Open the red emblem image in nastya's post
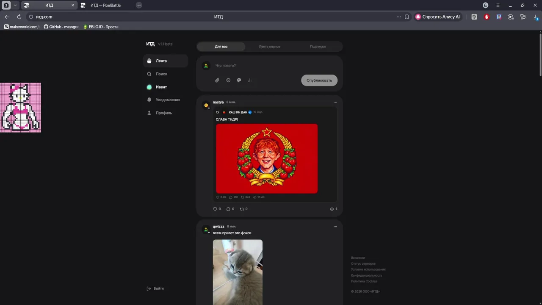Image resolution: width=542 pixels, height=305 pixels. [267, 158]
